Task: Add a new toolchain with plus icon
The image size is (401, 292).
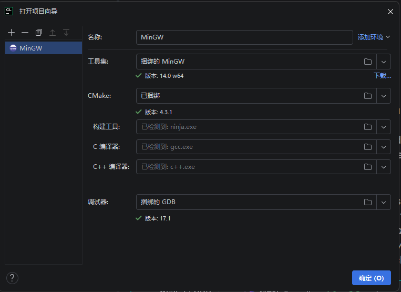Action: (x=11, y=33)
